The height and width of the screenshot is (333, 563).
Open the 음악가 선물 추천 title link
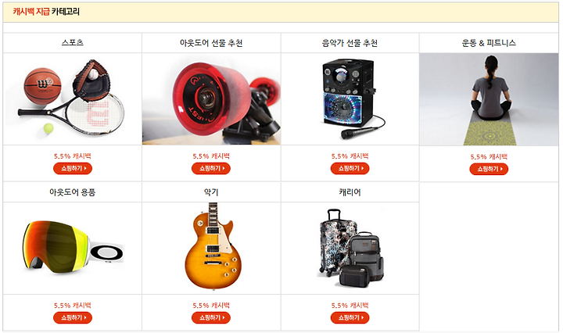coord(350,43)
